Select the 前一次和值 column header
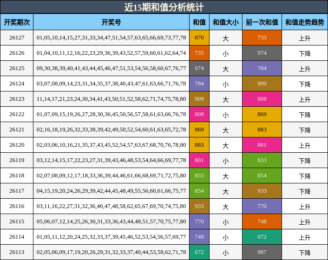The image size is (328, 260). pyautogui.click(x=262, y=22)
